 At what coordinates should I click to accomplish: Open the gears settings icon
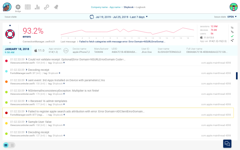pyautogui.click(x=47, y=7)
